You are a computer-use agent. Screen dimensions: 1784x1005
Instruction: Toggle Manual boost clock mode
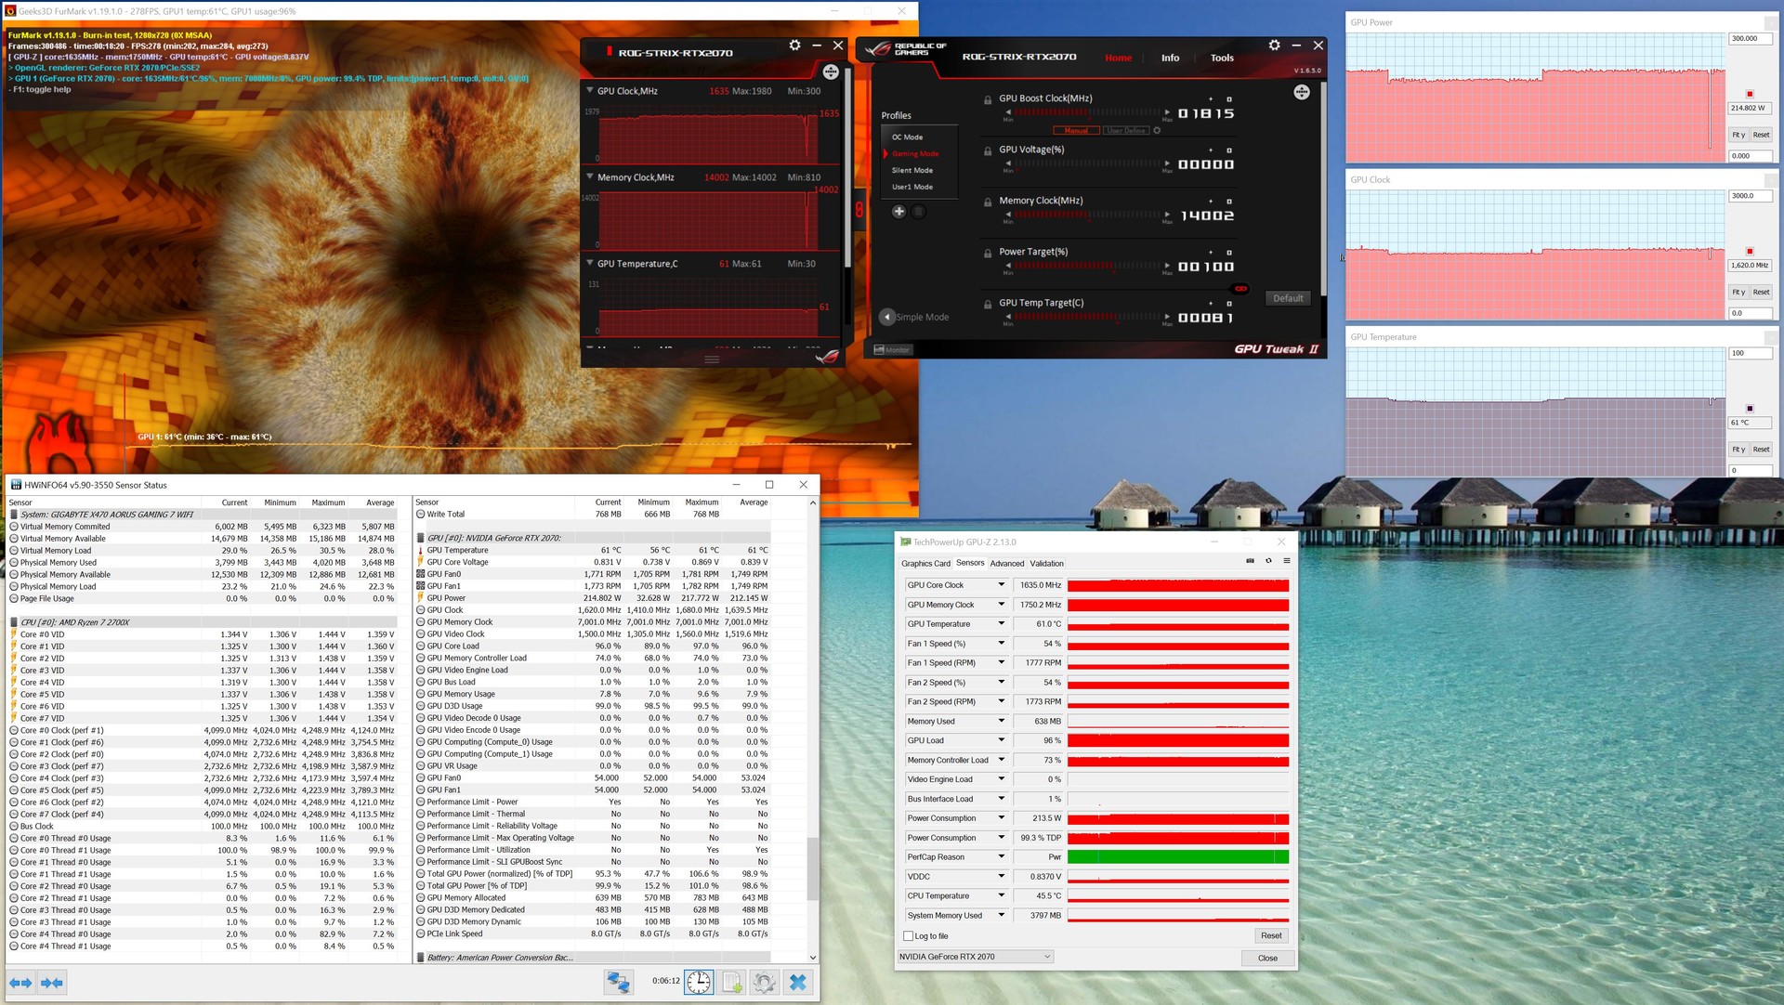(x=1076, y=131)
